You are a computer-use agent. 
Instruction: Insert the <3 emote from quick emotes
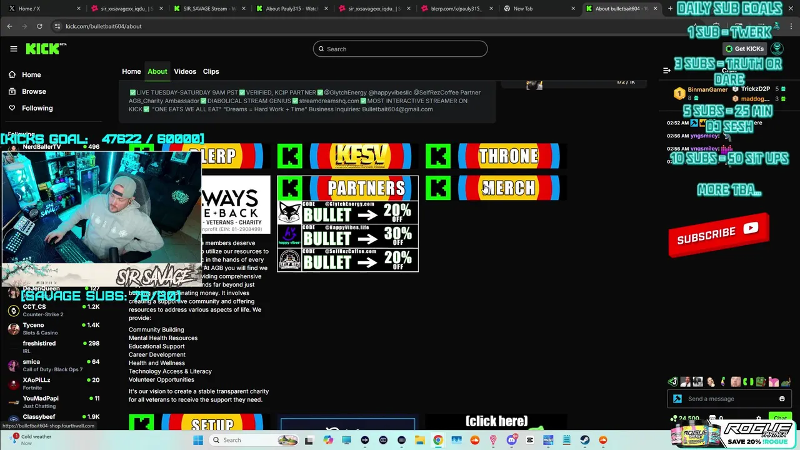click(x=672, y=381)
